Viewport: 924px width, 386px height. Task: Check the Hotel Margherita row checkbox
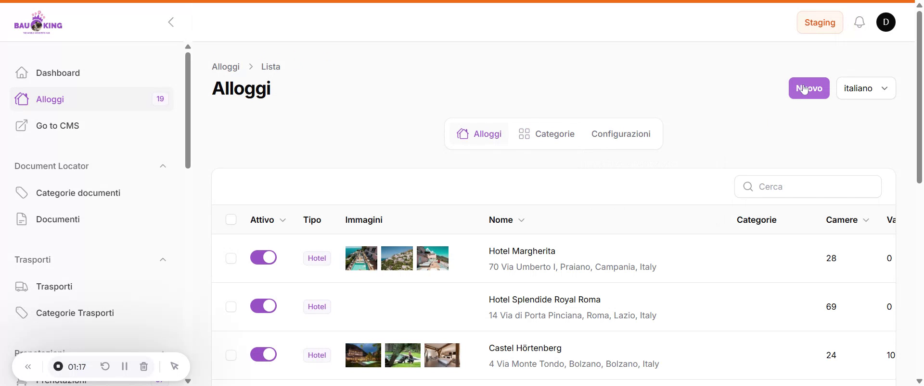pyautogui.click(x=231, y=258)
